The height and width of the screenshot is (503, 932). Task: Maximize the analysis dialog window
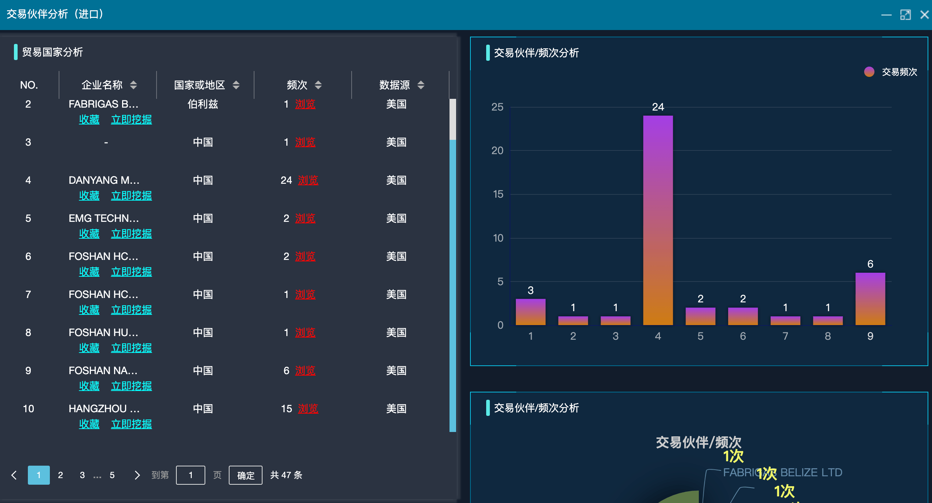coord(905,15)
